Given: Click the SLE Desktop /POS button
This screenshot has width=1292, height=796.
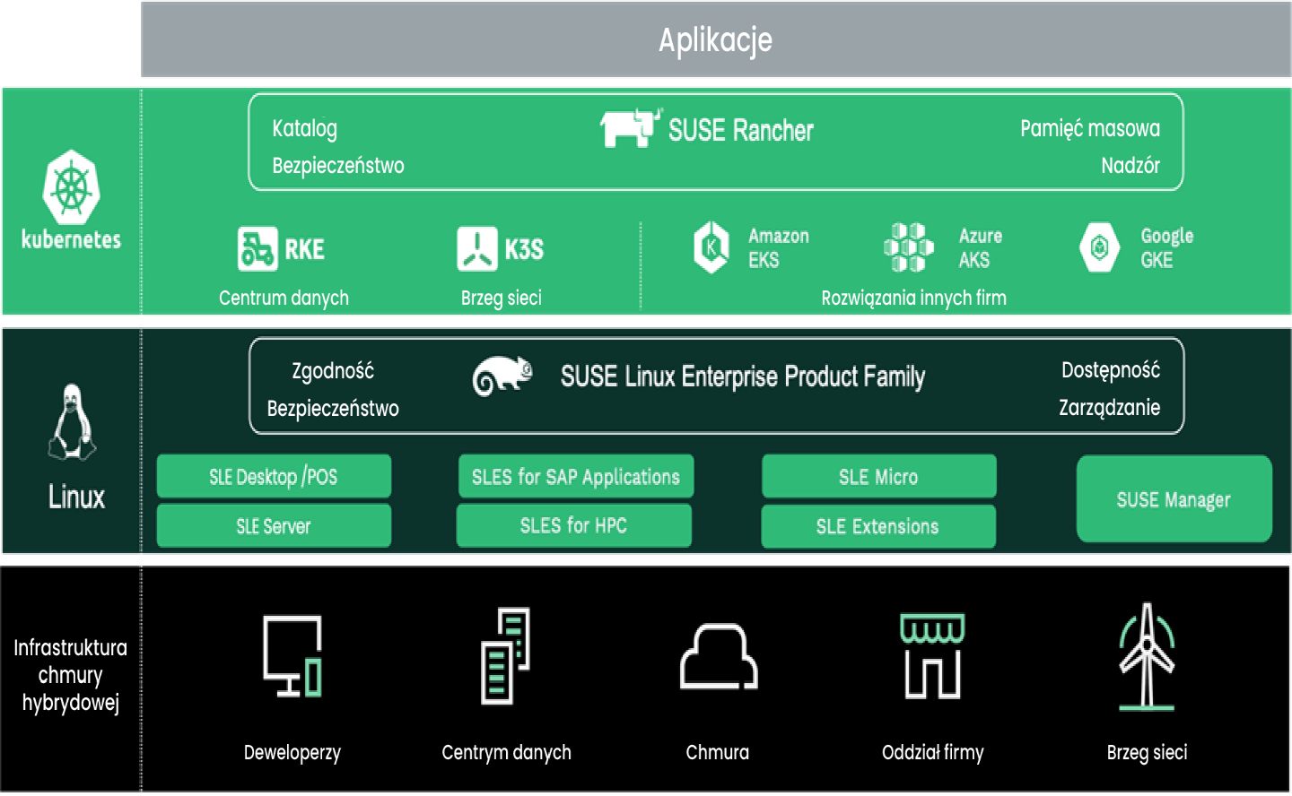Looking at the screenshot, I should (x=274, y=476).
